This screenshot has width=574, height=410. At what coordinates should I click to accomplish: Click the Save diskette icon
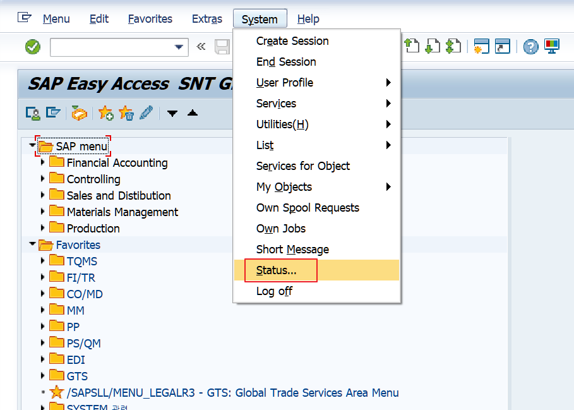click(222, 47)
